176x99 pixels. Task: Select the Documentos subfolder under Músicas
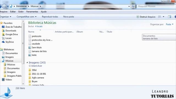point(13,68)
